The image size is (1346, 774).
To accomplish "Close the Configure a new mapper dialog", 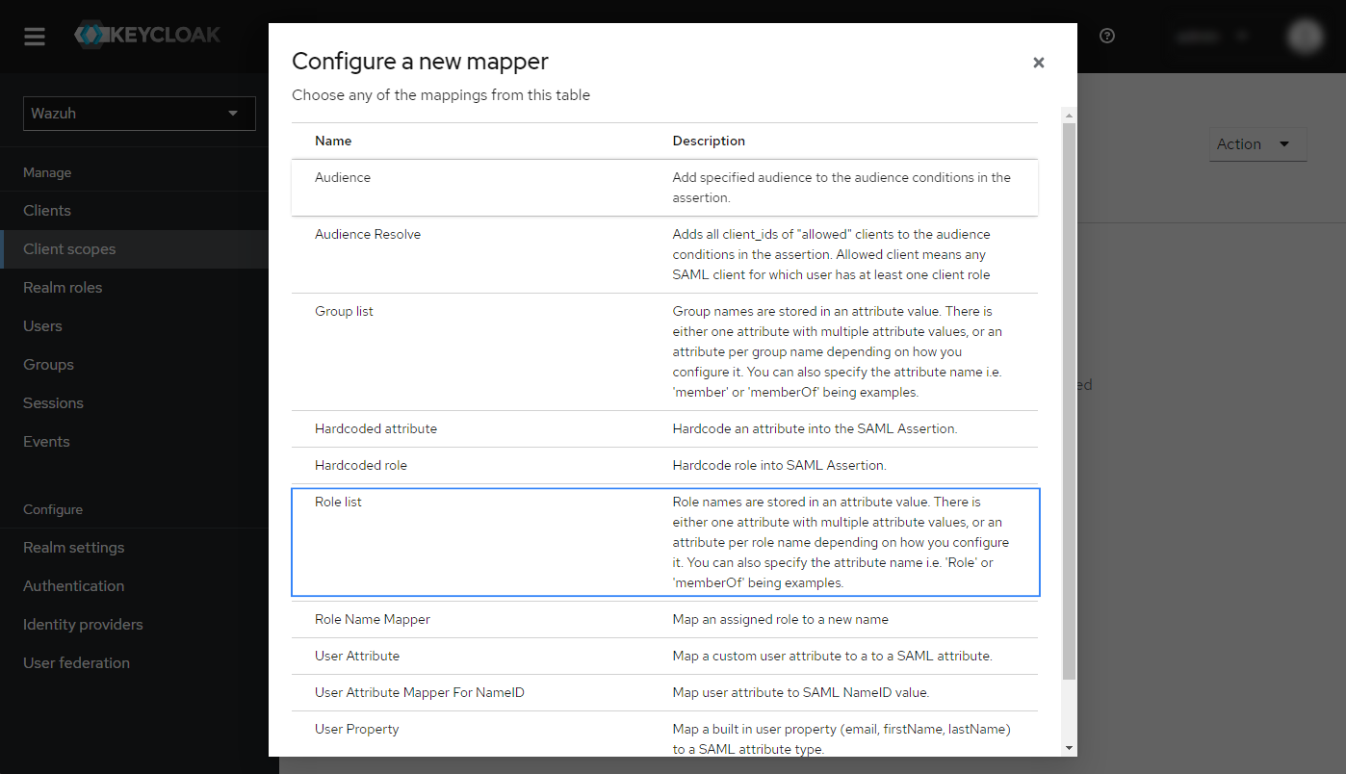I will click(1038, 63).
